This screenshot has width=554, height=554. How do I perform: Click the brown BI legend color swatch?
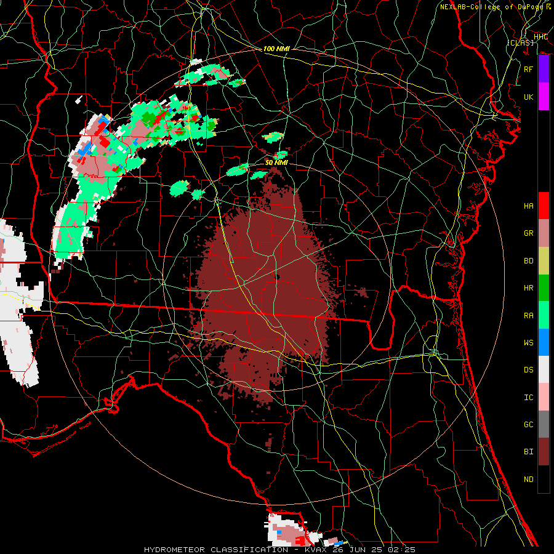click(x=544, y=452)
